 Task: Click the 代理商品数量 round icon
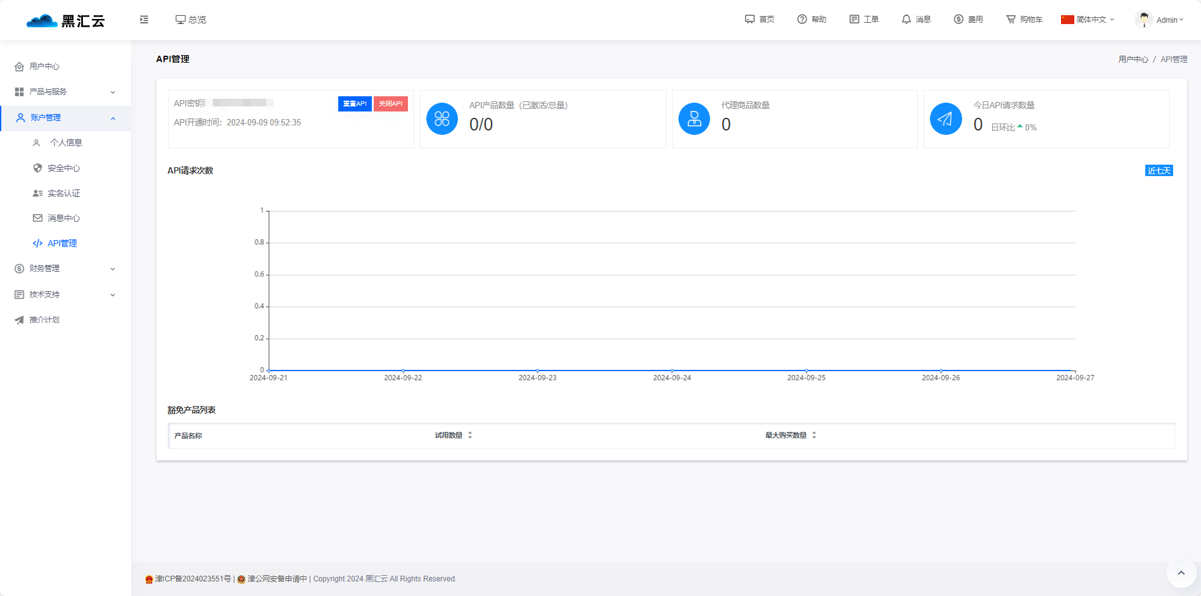[x=694, y=118]
